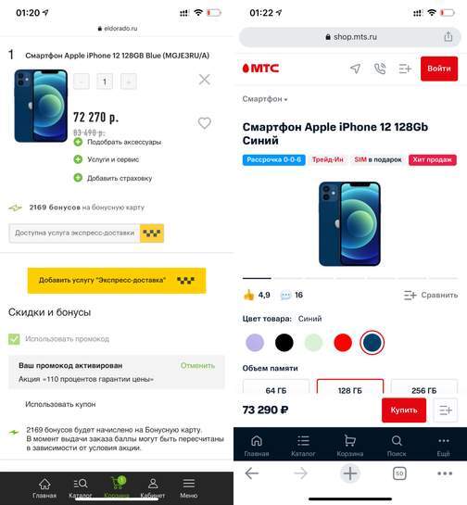The height and width of the screenshot is (505, 467).
Task: Open Корзина cart tab in MTS navigation
Action: pyautogui.click(x=350, y=446)
